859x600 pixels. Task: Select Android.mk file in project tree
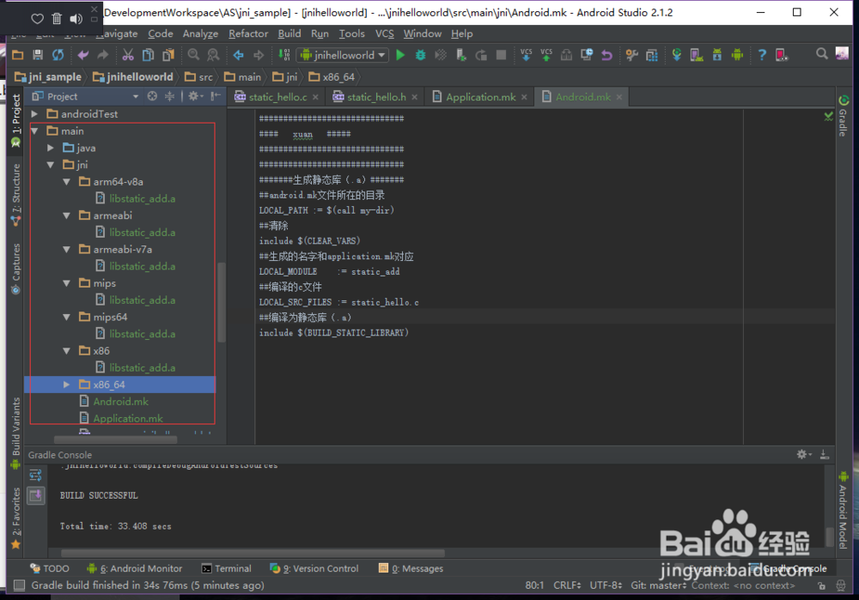tap(120, 402)
